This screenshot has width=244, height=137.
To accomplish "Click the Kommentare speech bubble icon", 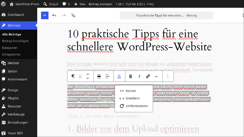I will [4, 79].
